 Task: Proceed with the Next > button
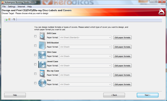click(147, 95)
